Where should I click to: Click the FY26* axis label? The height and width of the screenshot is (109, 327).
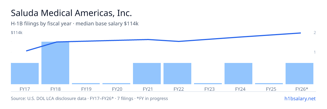point(302,89)
